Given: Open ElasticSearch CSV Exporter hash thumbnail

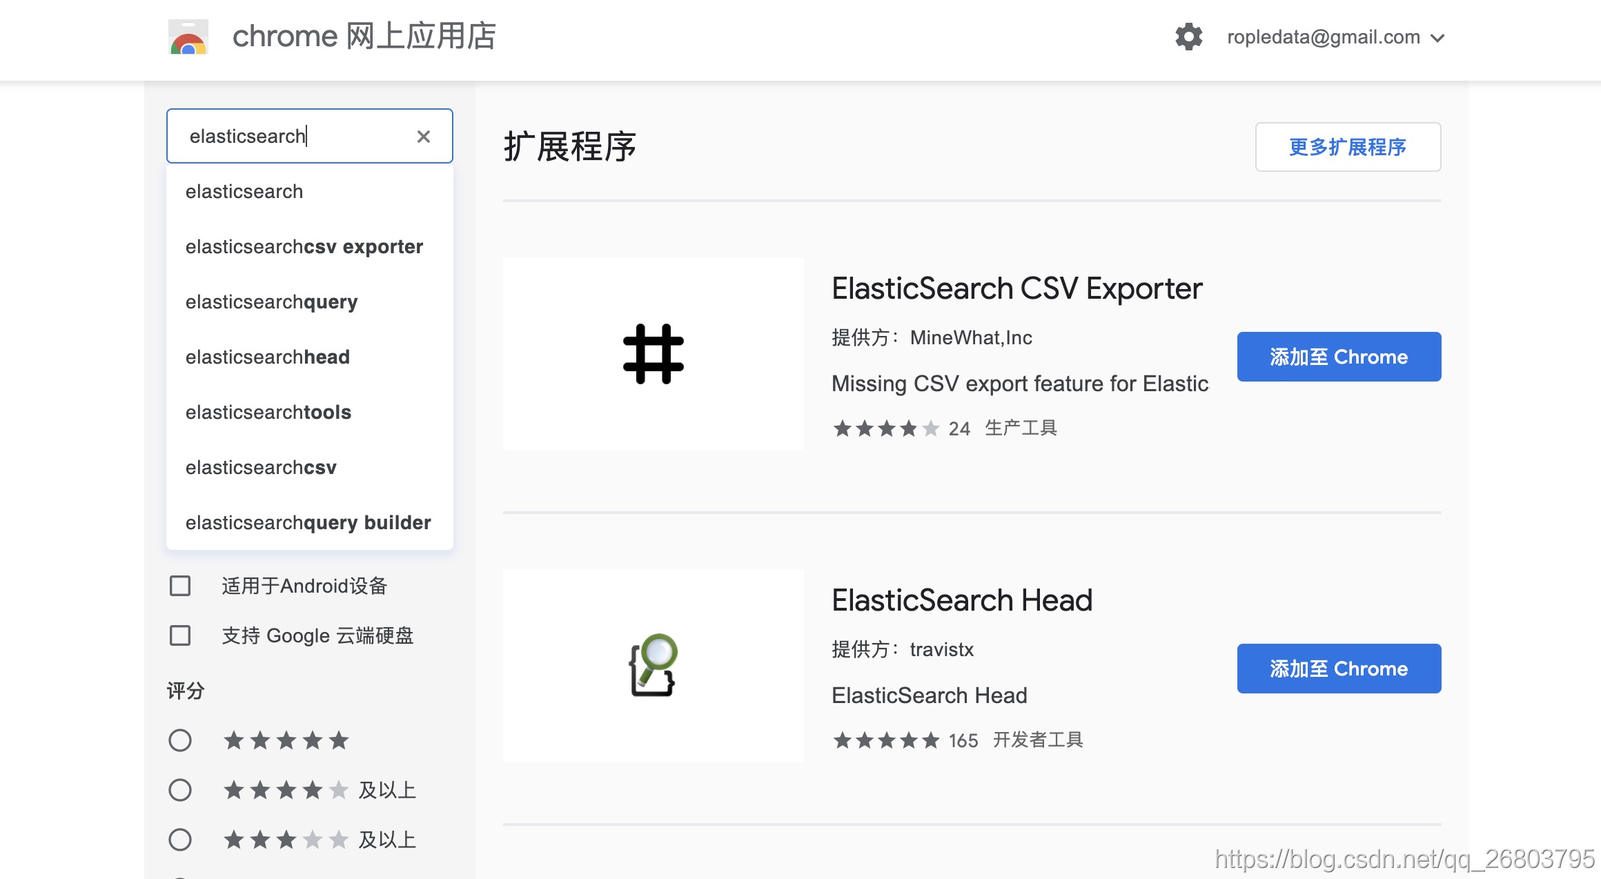Looking at the screenshot, I should [x=653, y=354].
